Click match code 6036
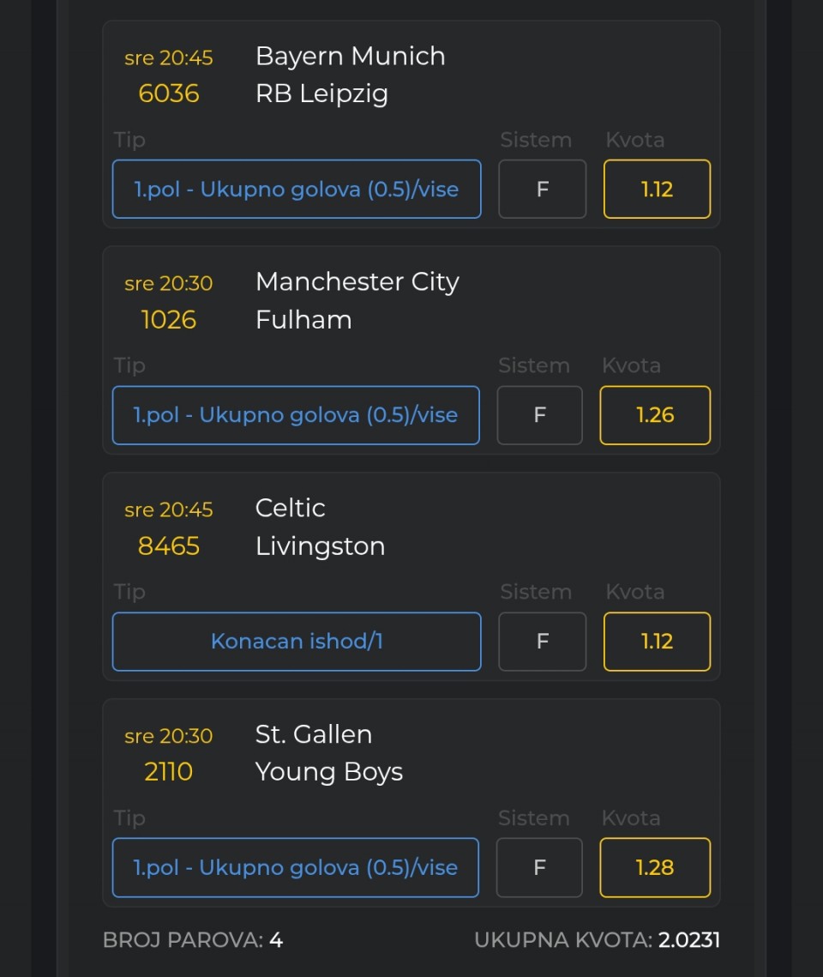This screenshot has height=977, width=823. click(169, 93)
